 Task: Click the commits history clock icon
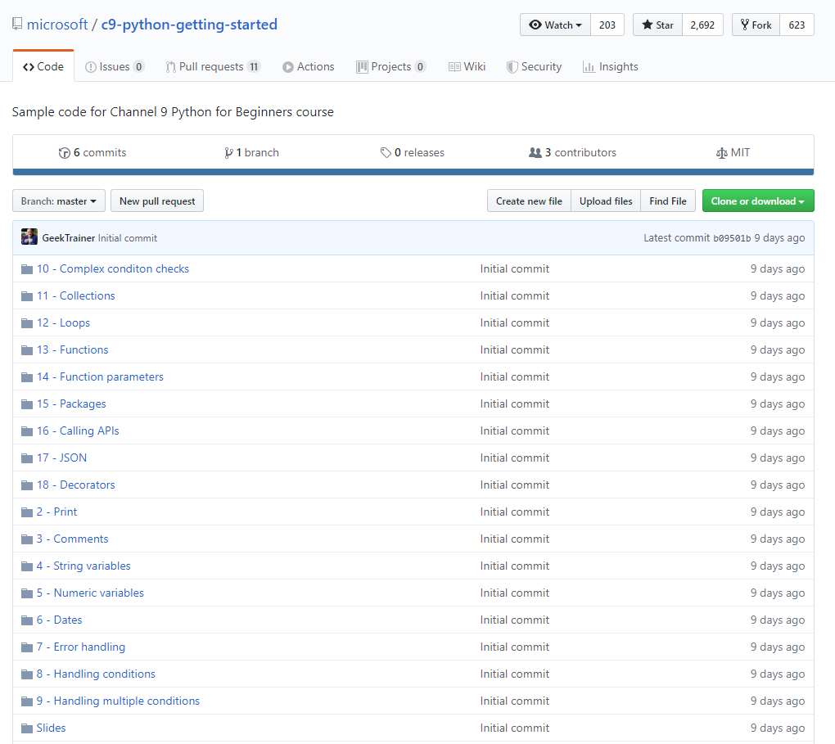(65, 153)
